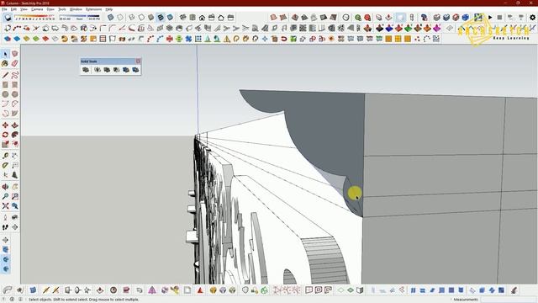Activate the Offset tool
The width and height of the screenshot is (538, 303).
15,145
